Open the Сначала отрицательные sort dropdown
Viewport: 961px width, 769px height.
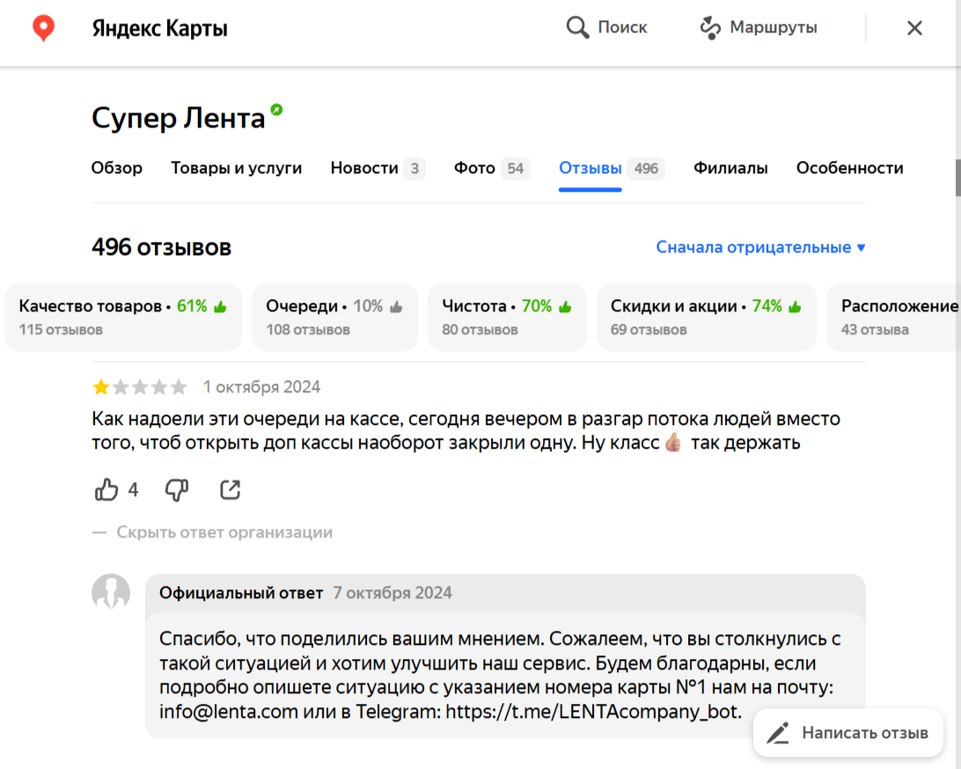760,247
